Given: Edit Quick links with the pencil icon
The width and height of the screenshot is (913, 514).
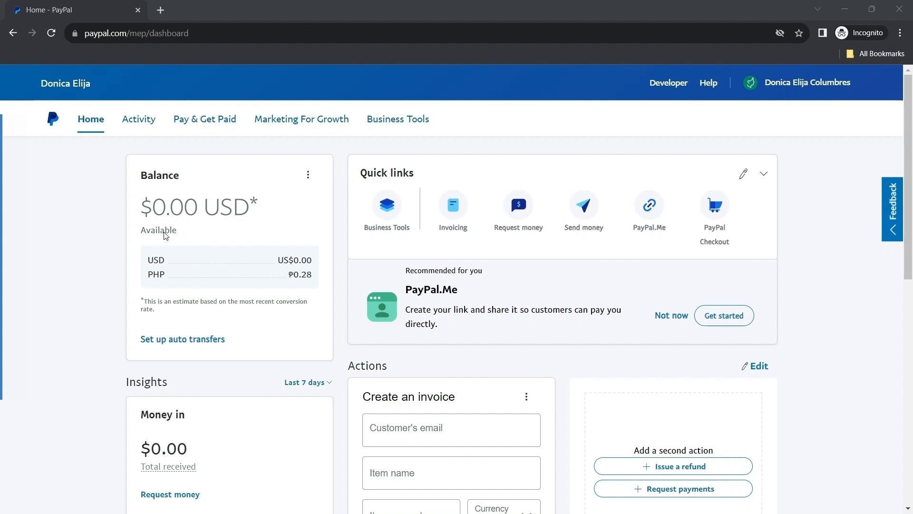Looking at the screenshot, I should (x=743, y=174).
